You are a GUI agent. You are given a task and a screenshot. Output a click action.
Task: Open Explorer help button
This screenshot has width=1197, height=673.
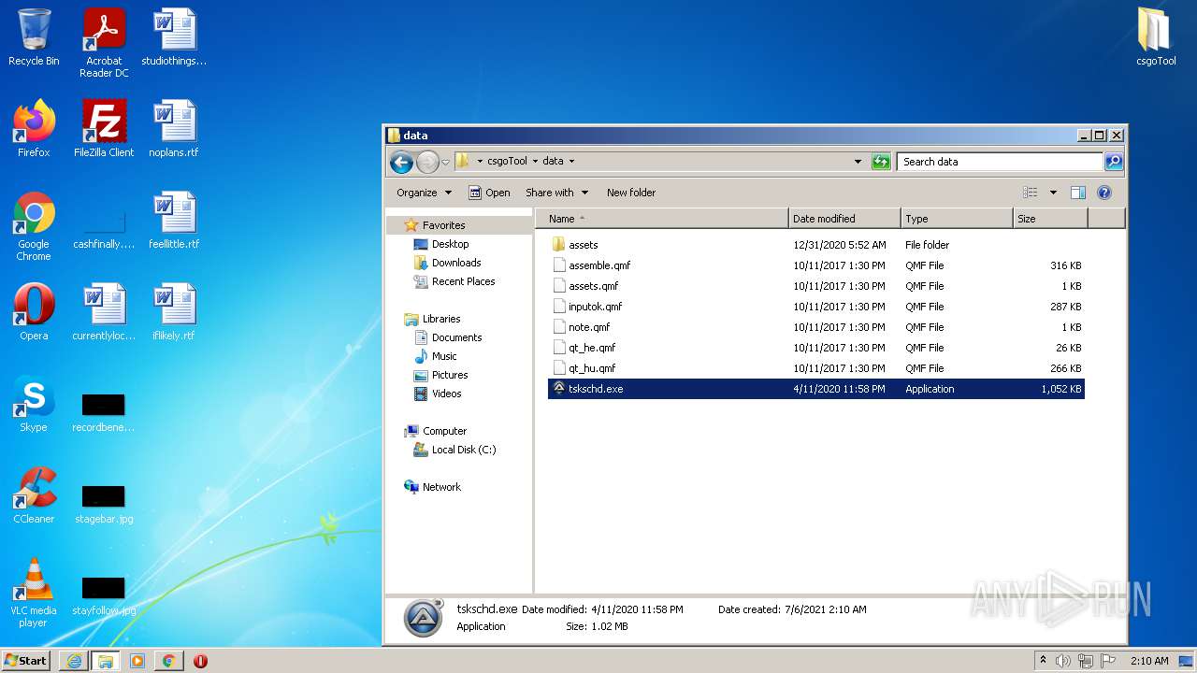(x=1104, y=193)
